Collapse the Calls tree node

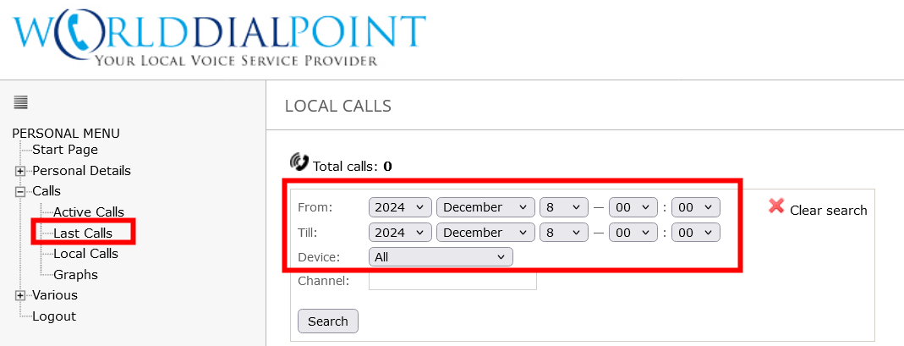pos(20,191)
